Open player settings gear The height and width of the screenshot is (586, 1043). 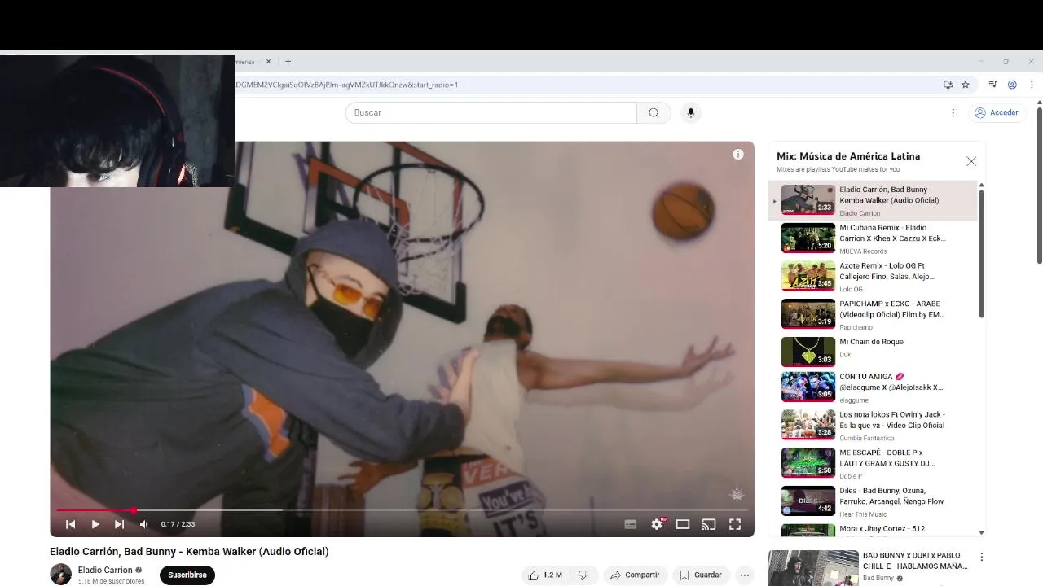657,524
